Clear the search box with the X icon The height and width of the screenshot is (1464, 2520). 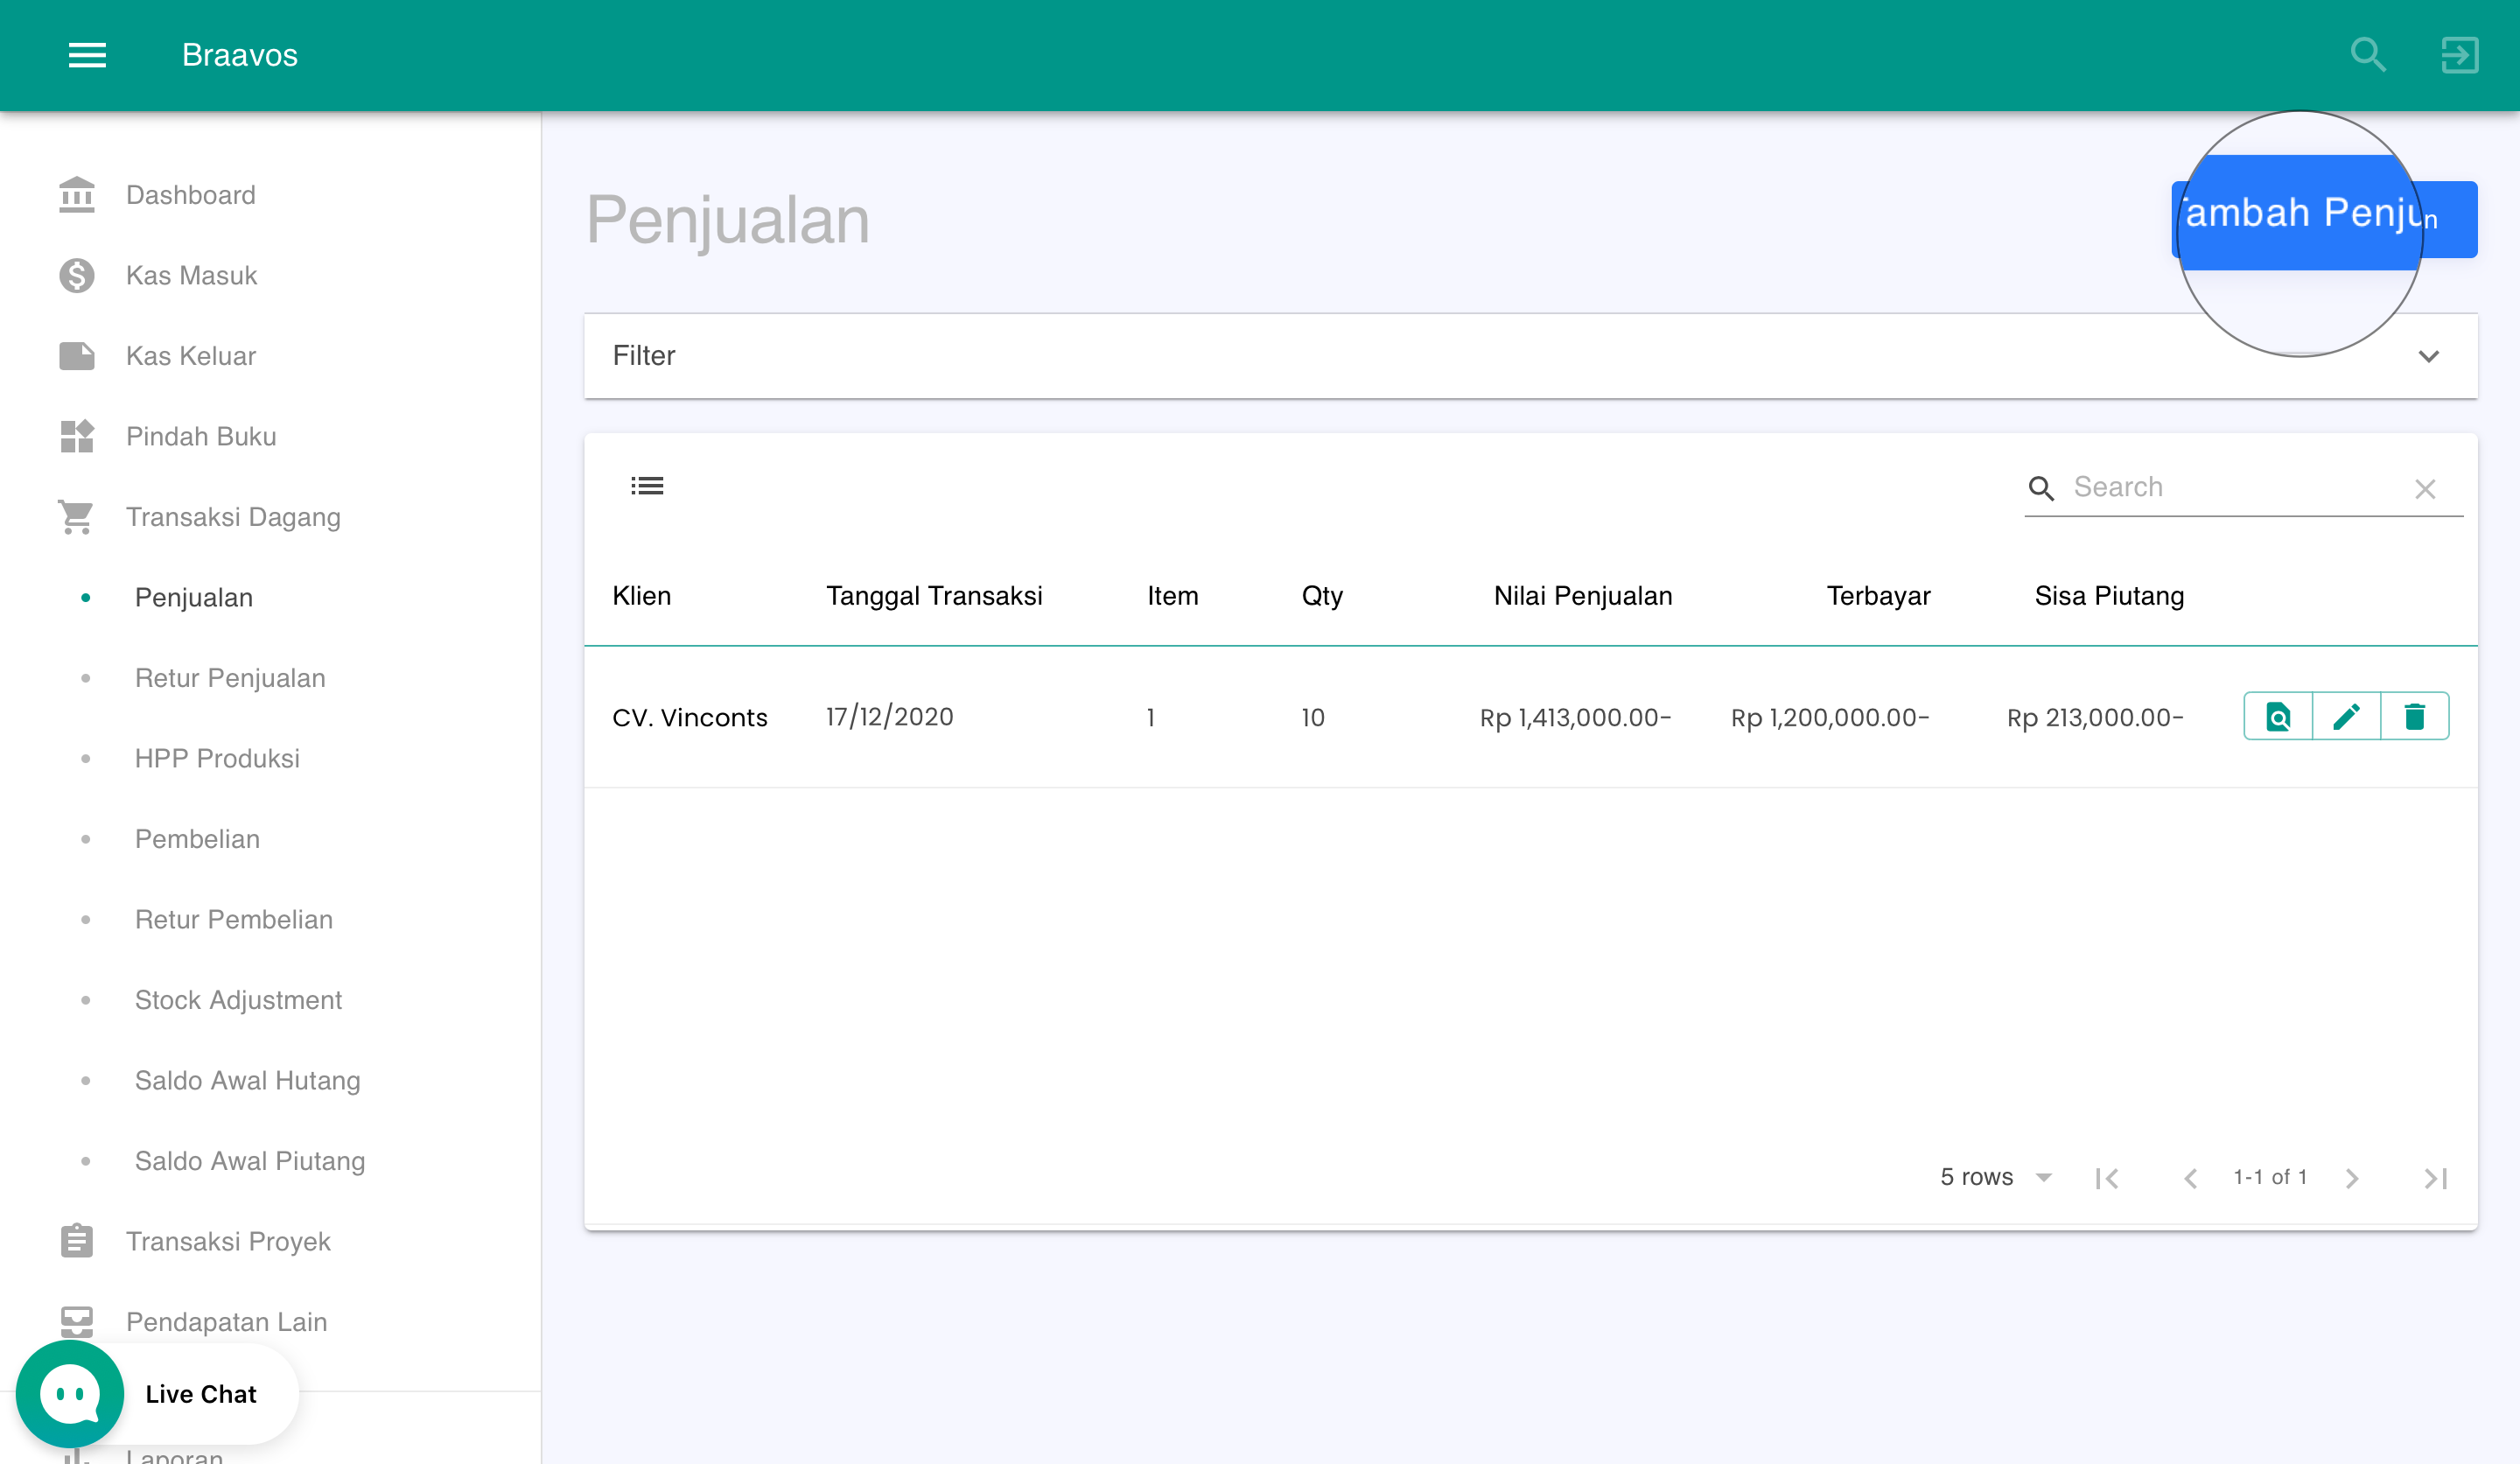[2426, 489]
